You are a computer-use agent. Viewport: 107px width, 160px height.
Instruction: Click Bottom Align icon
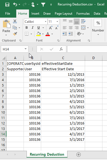pos(77,21)
